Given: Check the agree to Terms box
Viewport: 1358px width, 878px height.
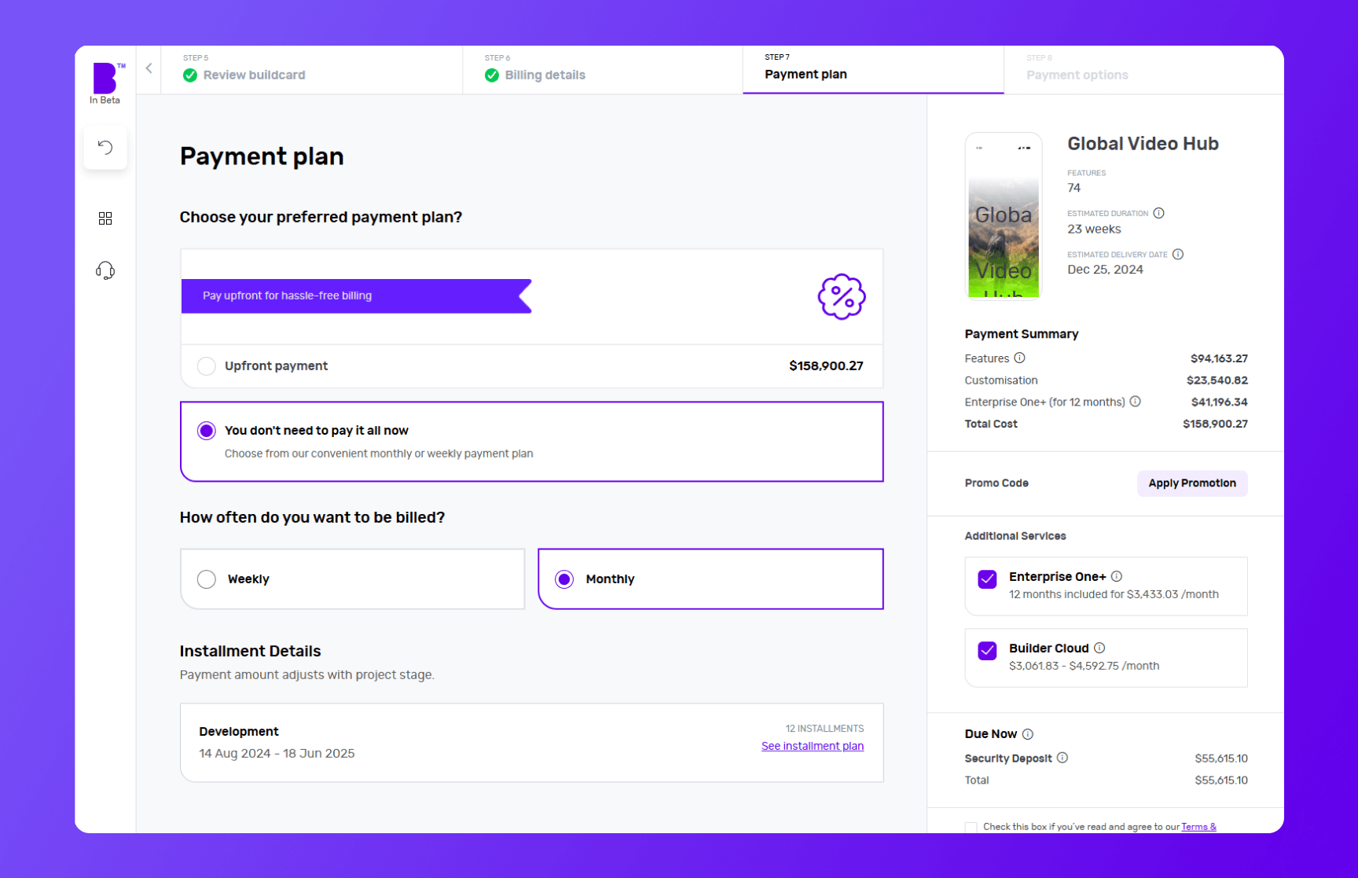Looking at the screenshot, I should point(971,827).
